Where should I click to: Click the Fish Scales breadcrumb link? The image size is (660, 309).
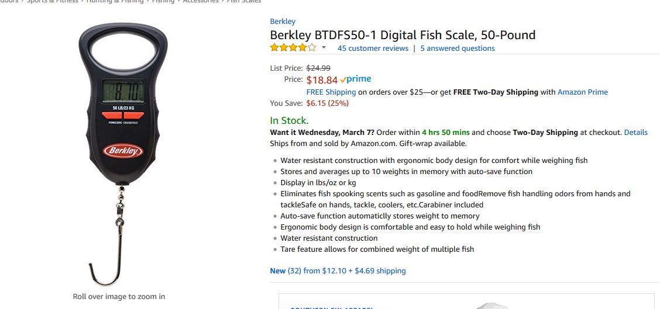pyautogui.click(x=244, y=2)
